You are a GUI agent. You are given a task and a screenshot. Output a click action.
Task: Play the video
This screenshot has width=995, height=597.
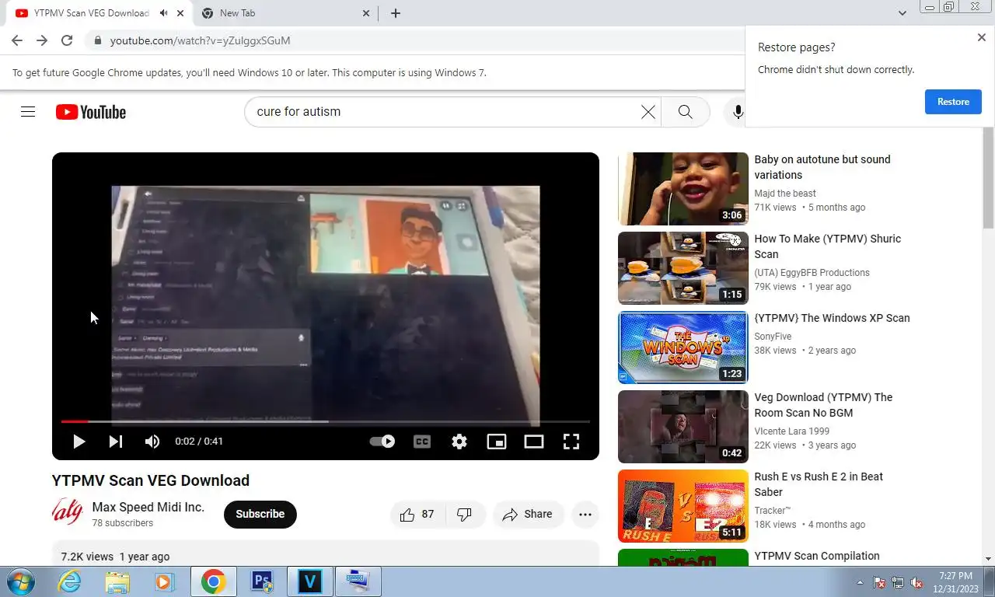click(79, 442)
